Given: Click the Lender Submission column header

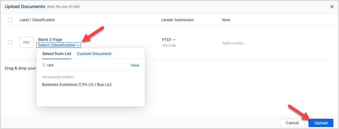Looking at the screenshot, I should pyautogui.click(x=178, y=20).
